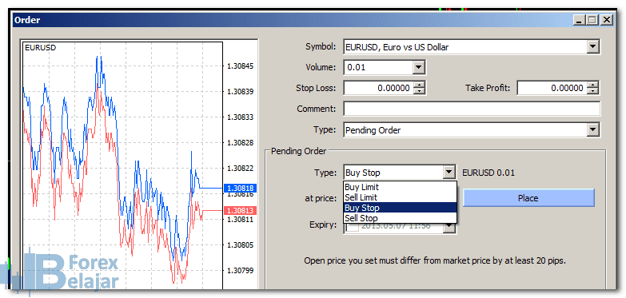Image resolution: width=626 pixels, height=298 pixels.
Task: Decrease Stop Loss with down arrow
Action: (418, 91)
